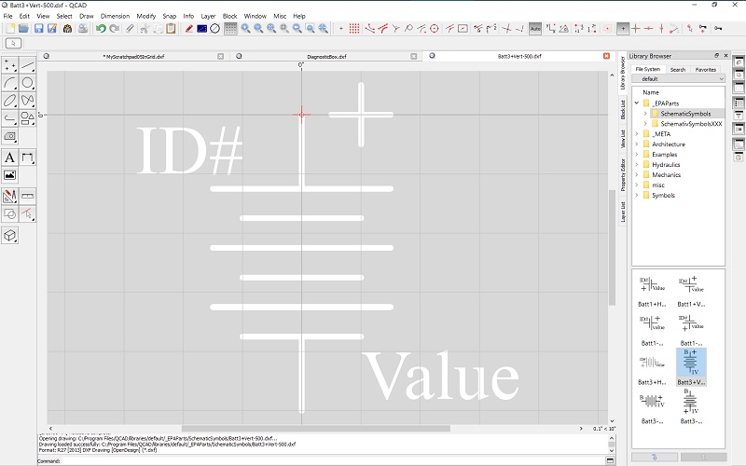The width and height of the screenshot is (746, 466).
Task: Select the Circle drawing tool
Action: click(28, 82)
